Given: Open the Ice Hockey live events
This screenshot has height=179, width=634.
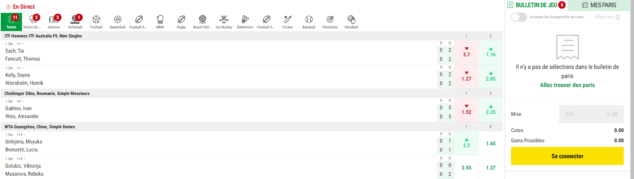Looking at the screenshot, I should 224,22.
